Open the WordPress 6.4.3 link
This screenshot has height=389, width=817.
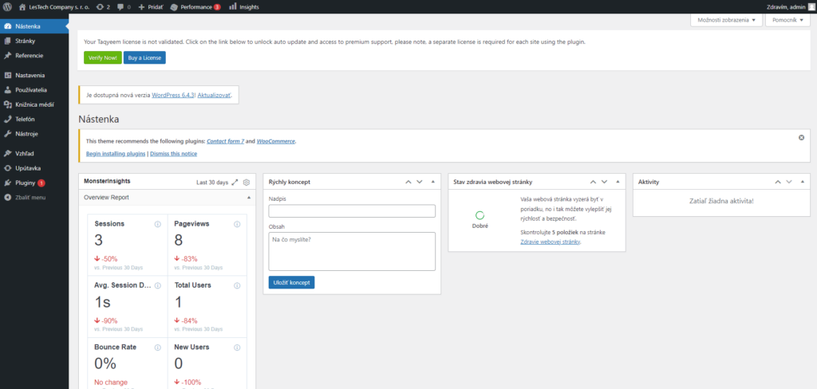(173, 96)
